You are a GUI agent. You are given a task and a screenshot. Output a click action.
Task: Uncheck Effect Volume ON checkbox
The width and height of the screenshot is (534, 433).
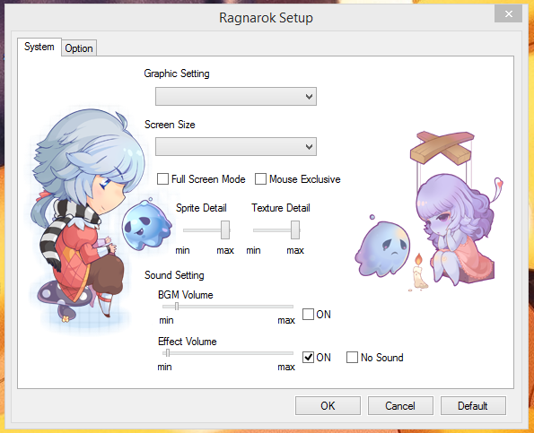(308, 357)
